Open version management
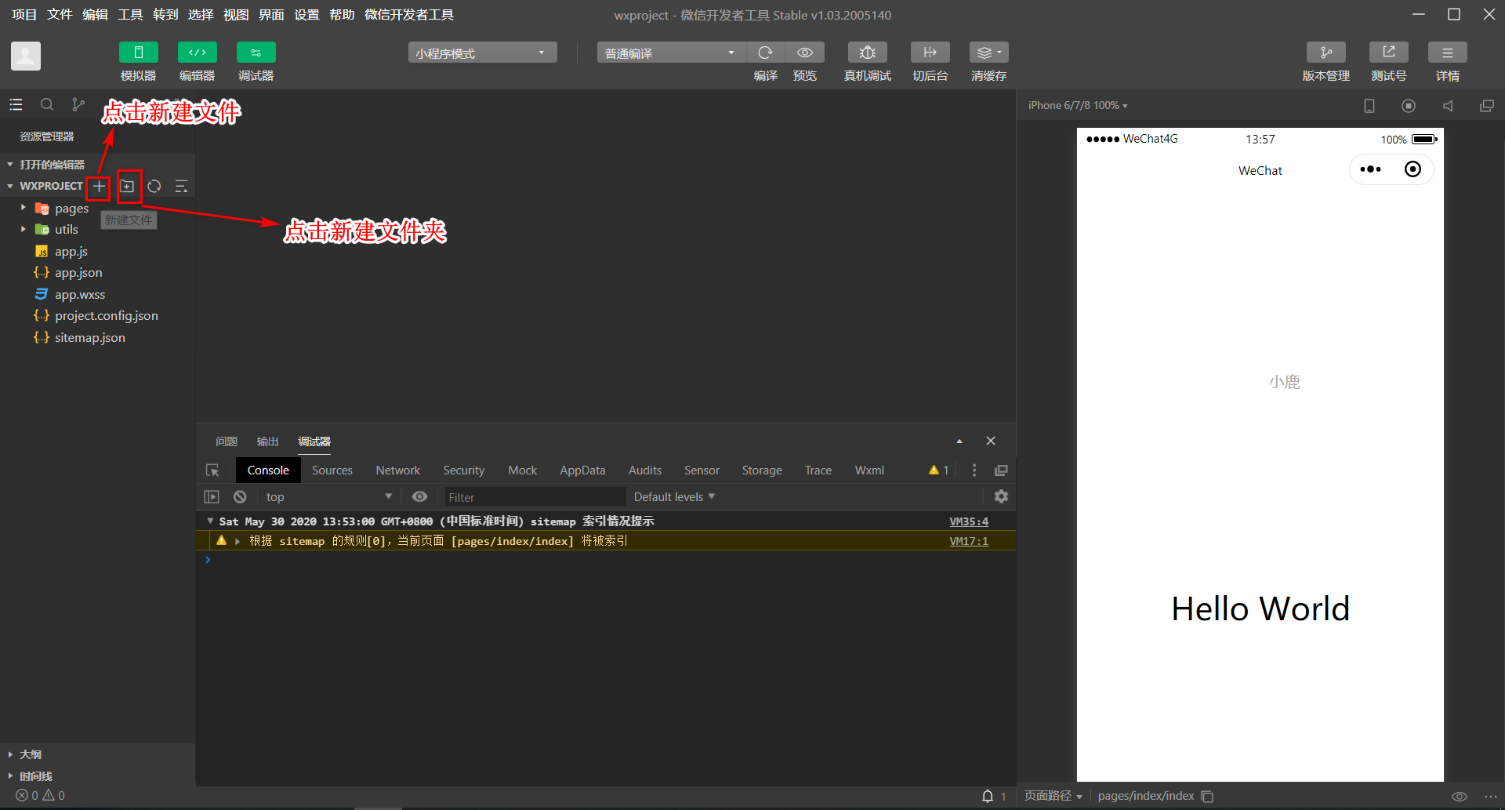Image resolution: width=1505 pixels, height=810 pixels. tap(1326, 53)
